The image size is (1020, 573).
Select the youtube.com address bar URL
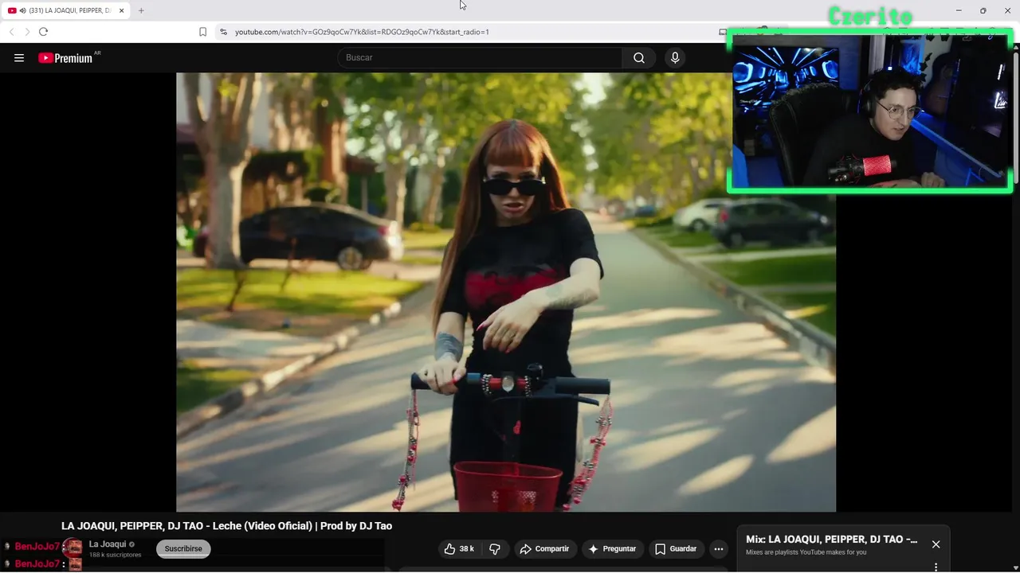pyautogui.click(x=362, y=32)
